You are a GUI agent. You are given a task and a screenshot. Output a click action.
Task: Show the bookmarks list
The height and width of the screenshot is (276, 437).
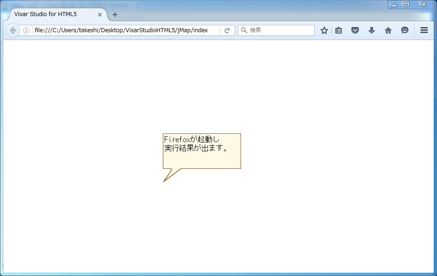[339, 30]
